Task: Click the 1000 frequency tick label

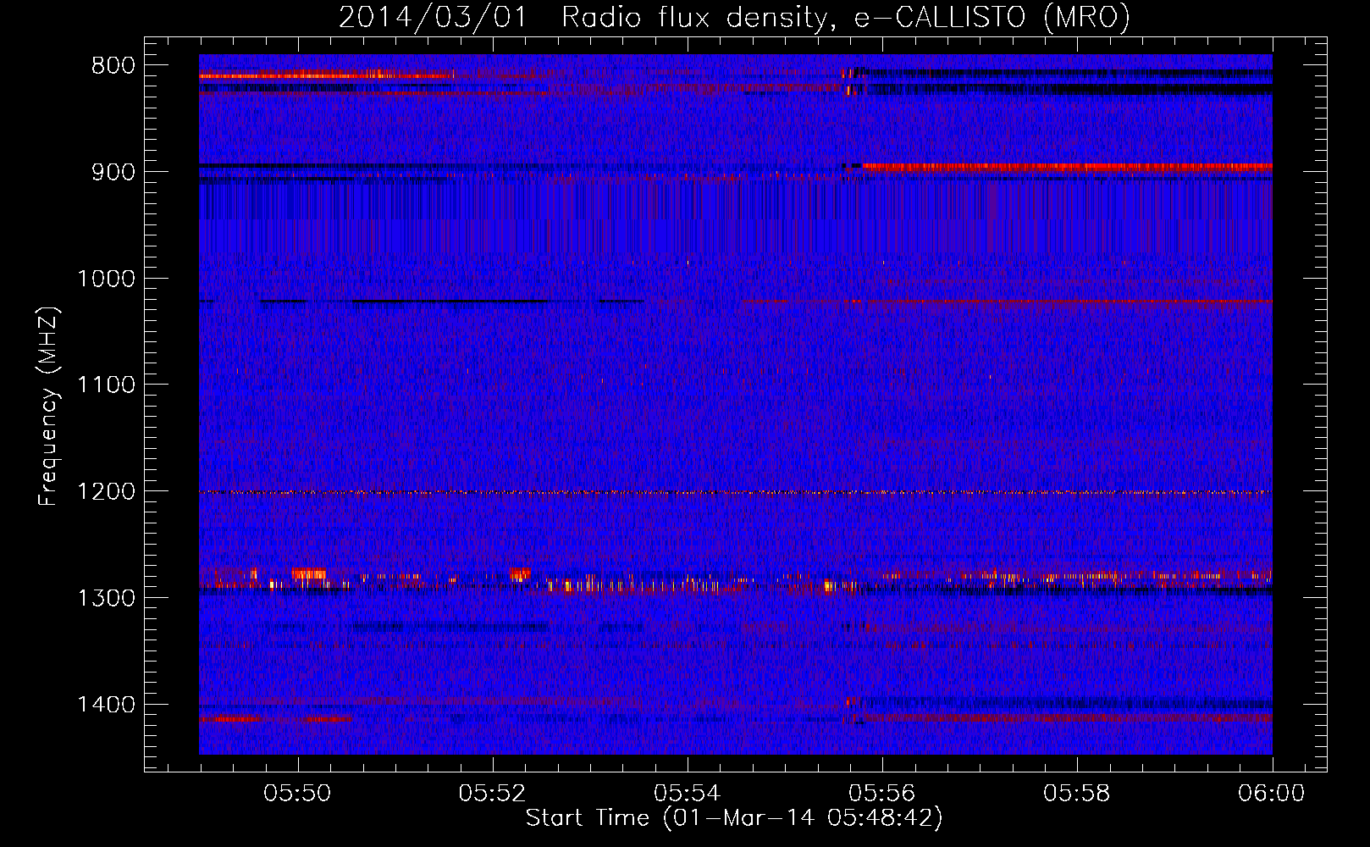Action: pos(106,279)
